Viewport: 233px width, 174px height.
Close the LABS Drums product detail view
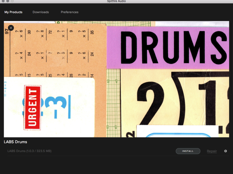pos(11,28)
